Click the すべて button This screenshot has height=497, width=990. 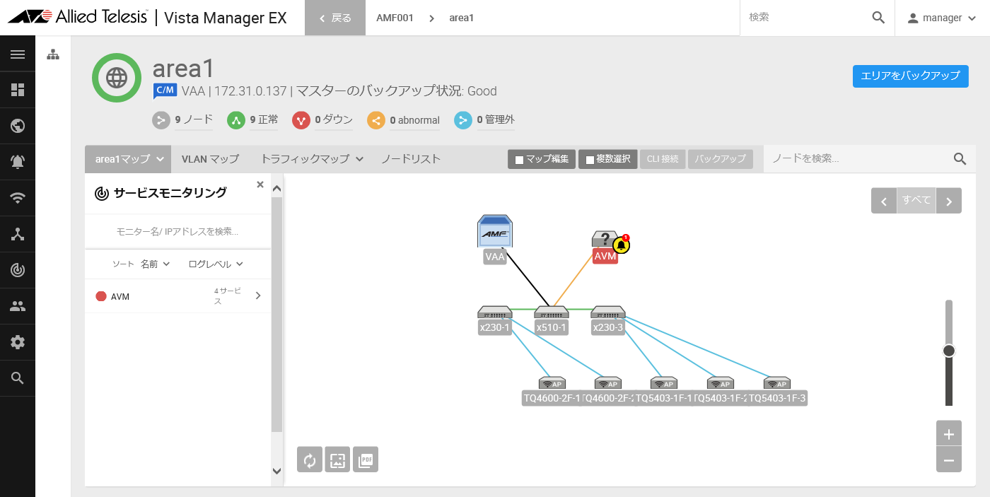[916, 201]
